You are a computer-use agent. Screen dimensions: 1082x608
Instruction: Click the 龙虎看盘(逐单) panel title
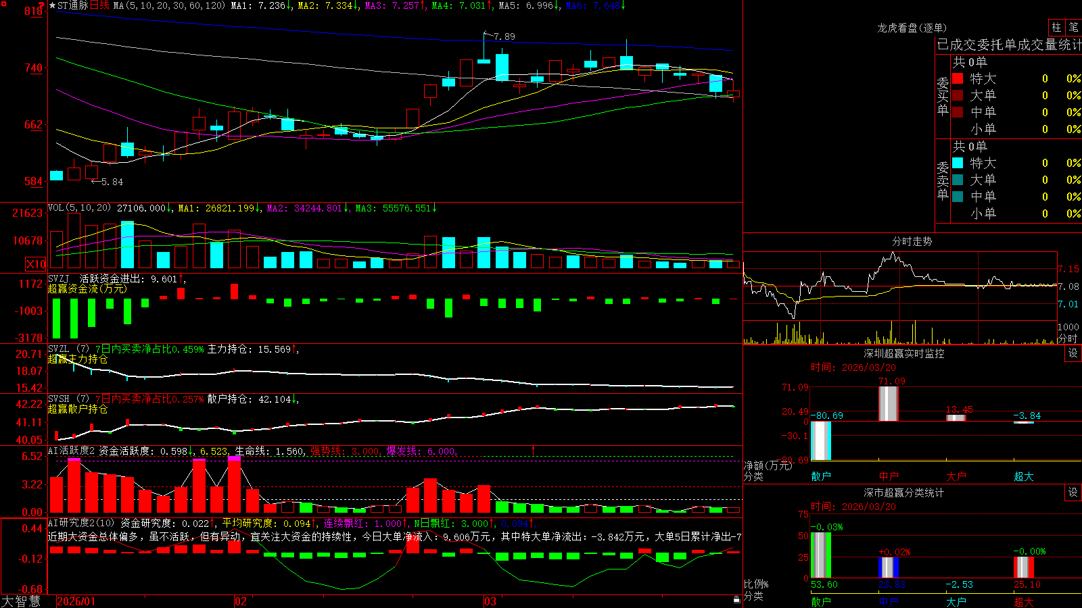tap(912, 28)
